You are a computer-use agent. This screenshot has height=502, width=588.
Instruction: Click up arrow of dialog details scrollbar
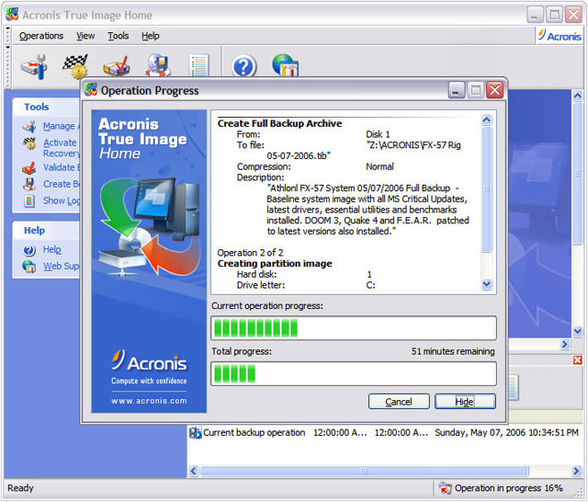(486, 120)
